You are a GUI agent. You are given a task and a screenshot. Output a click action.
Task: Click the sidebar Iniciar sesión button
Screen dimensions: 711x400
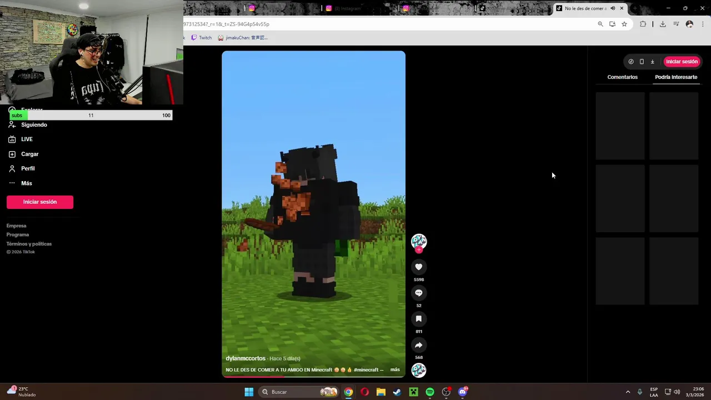(x=40, y=202)
